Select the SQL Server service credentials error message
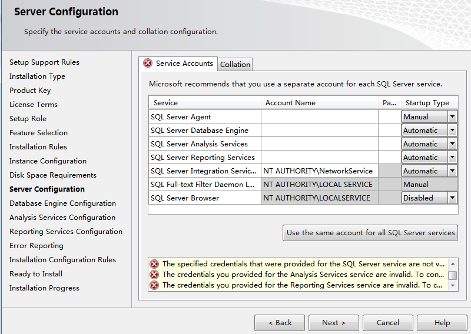Viewport: 471px width, 334px height. 303,264
